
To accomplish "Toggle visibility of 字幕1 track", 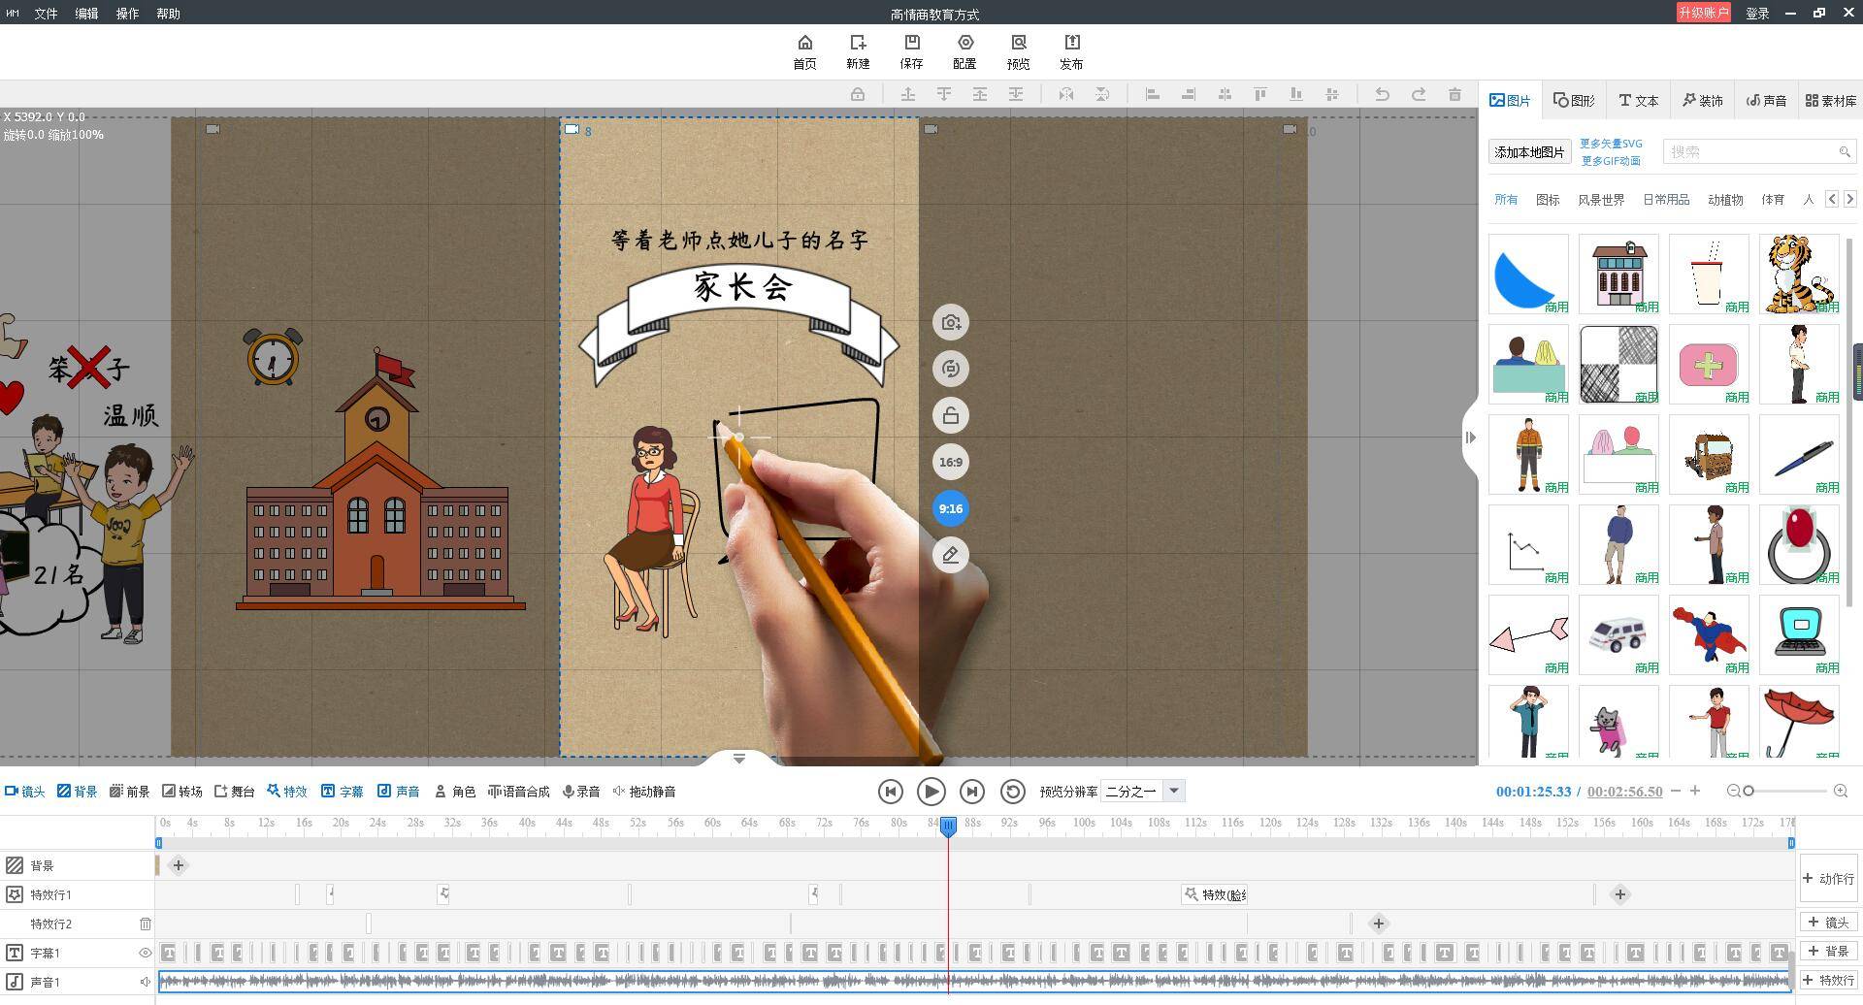I will 146,953.
